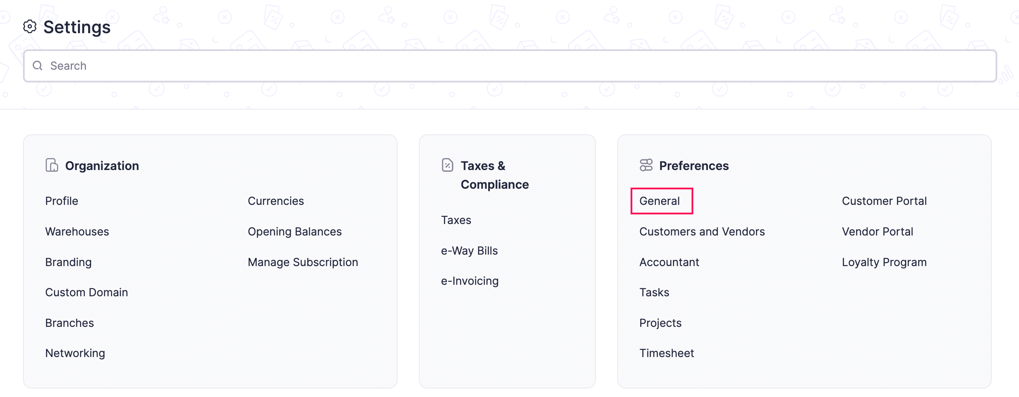
Task: Open Branding settings
Action: click(69, 262)
